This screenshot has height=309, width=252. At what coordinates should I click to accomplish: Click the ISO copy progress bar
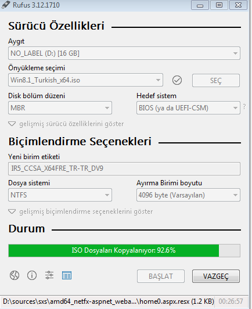tap(124, 250)
